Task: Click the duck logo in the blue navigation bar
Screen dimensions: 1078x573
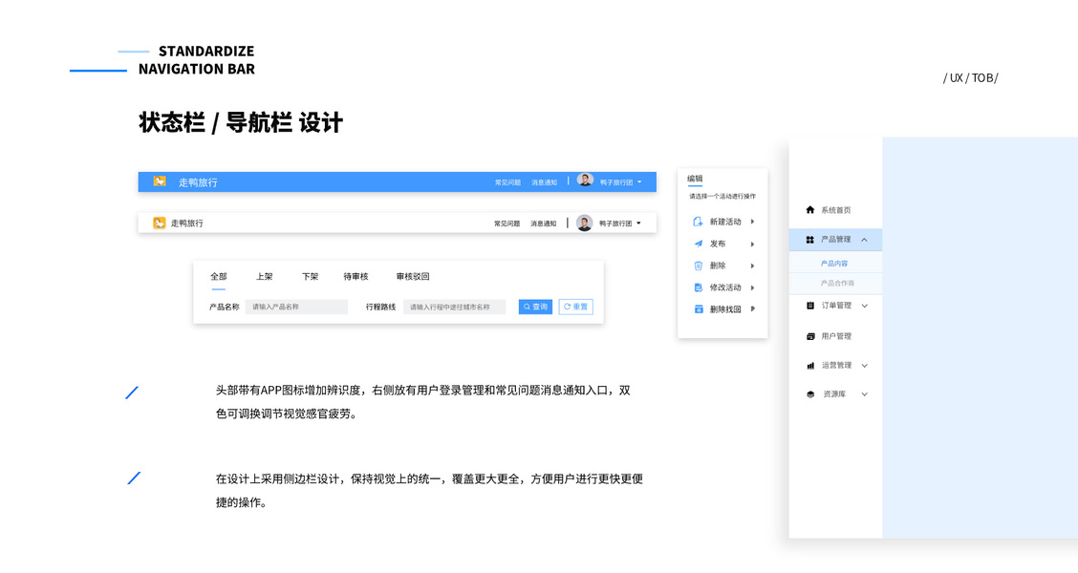Action: pos(160,181)
